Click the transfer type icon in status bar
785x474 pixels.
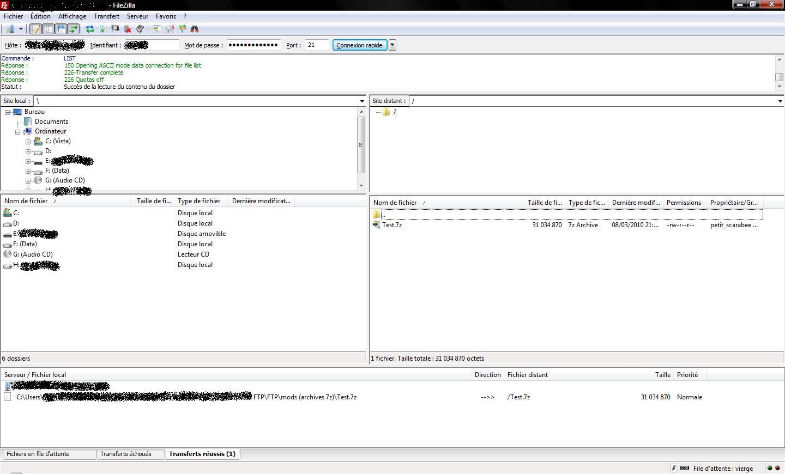[674, 468]
